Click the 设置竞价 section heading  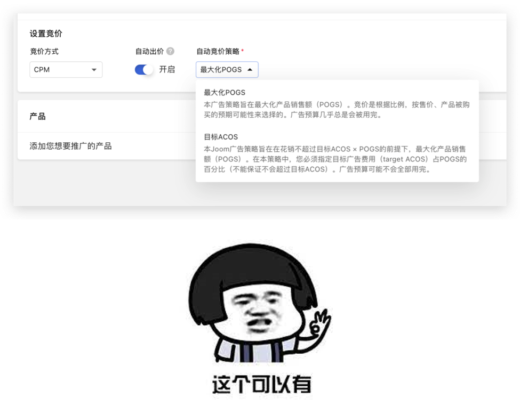tap(46, 34)
